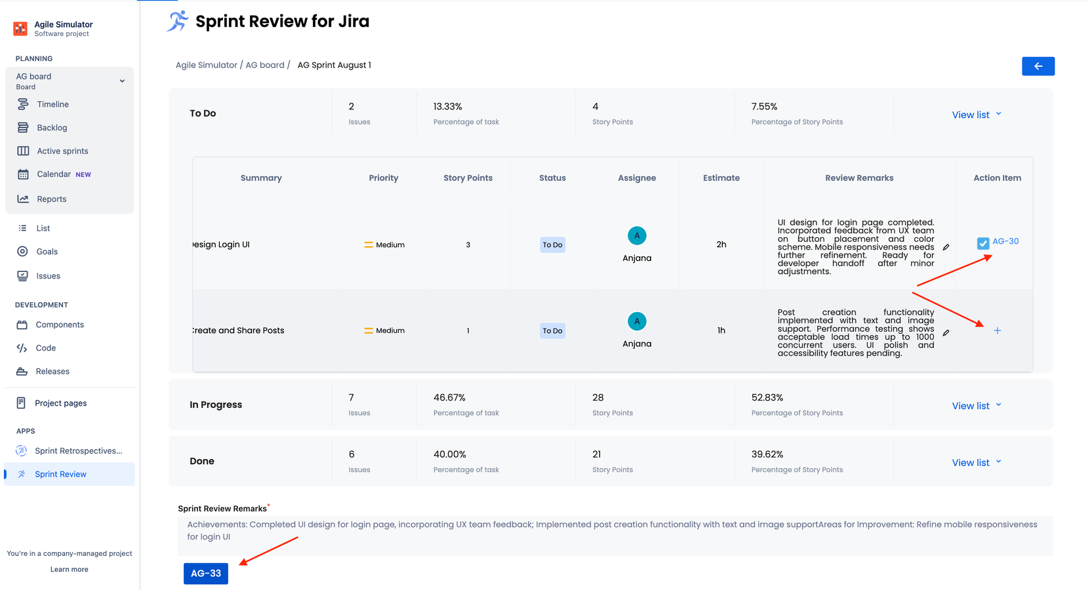Image resolution: width=1088 pixels, height=590 pixels.
Task: Collapse the To Do View list
Action: coord(977,115)
